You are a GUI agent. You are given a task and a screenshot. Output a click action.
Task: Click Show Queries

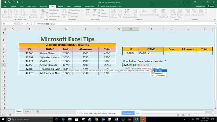pyautogui.click(x=53, y=10)
